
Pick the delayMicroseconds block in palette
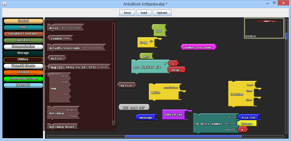(76, 48)
